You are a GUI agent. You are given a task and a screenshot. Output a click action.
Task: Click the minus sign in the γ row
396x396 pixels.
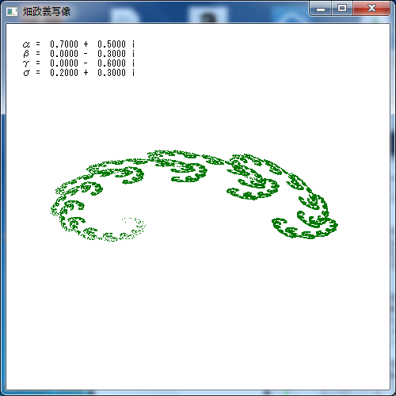pyautogui.click(x=86, y=63)
